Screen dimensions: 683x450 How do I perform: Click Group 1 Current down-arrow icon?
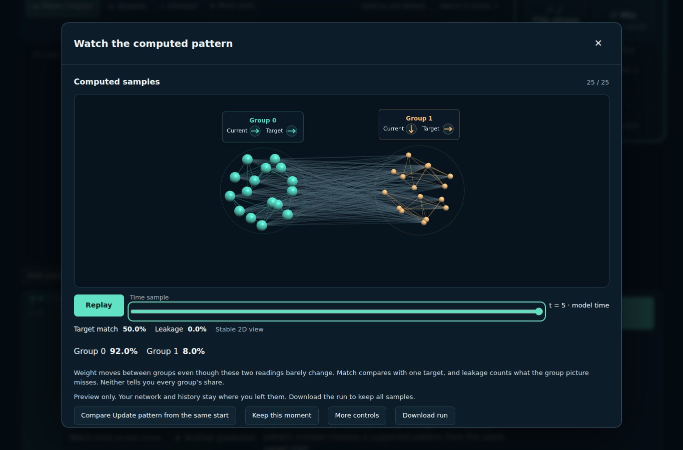tap(411, 129)
